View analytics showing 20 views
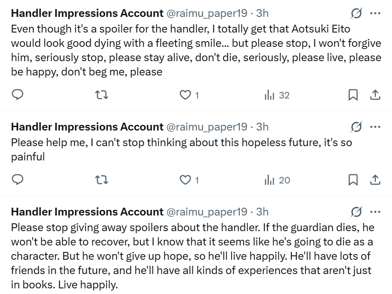 277,180
